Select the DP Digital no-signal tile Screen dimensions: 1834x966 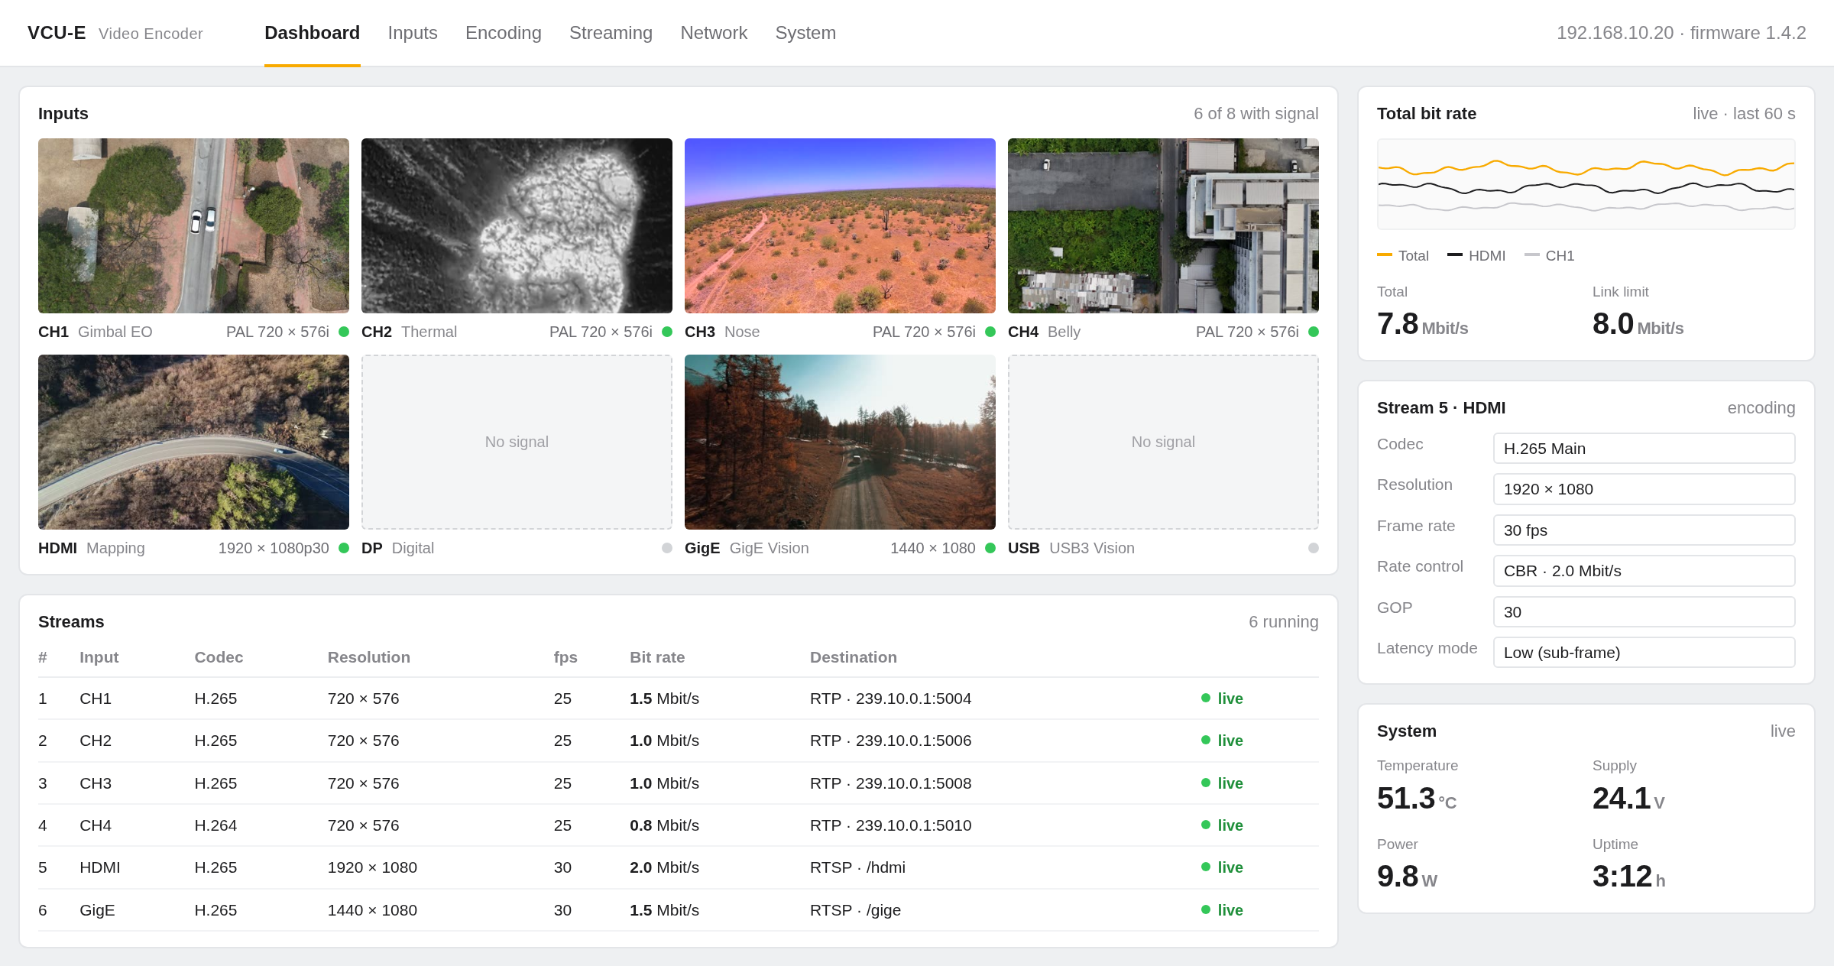[x=517, y=442]
